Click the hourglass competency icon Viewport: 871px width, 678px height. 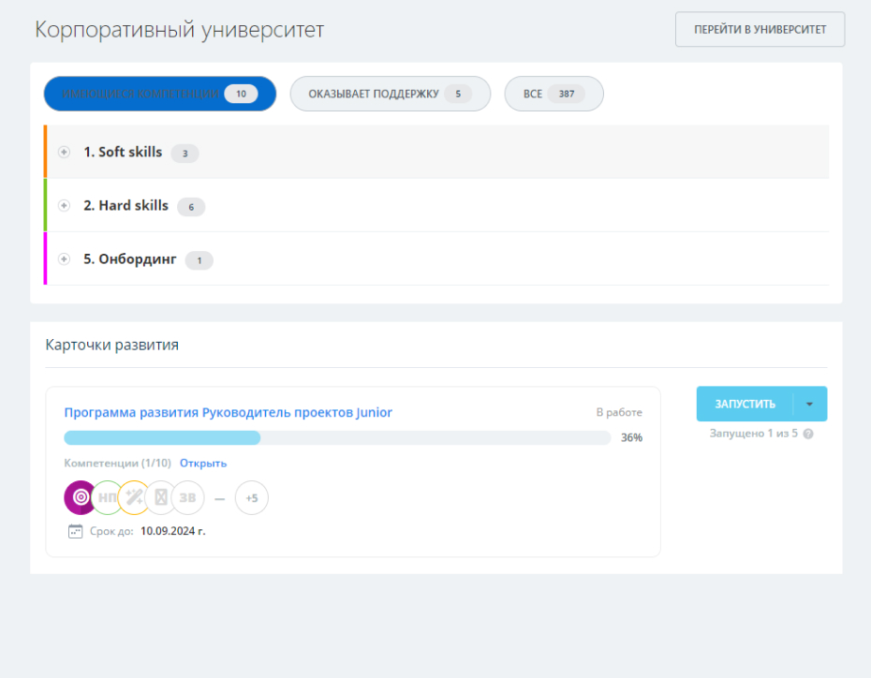pos(160,497)
